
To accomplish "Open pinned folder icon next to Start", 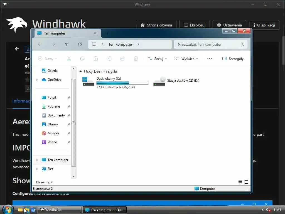I will (x=20, y=210).
